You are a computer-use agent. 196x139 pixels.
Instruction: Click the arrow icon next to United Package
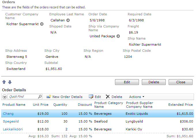pos(118,36)
